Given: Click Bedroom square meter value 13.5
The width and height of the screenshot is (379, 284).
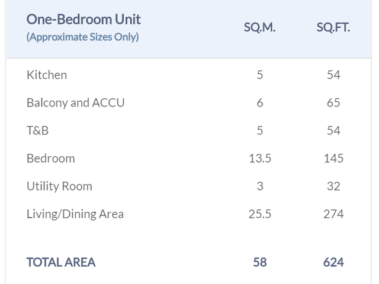Looking at the screenshot, I should point(260,159).
